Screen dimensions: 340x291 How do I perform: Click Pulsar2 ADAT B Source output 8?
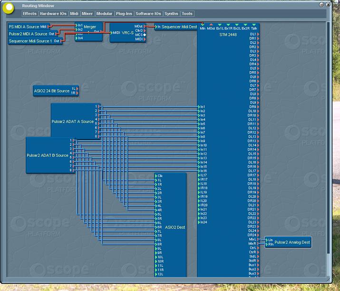74,170
